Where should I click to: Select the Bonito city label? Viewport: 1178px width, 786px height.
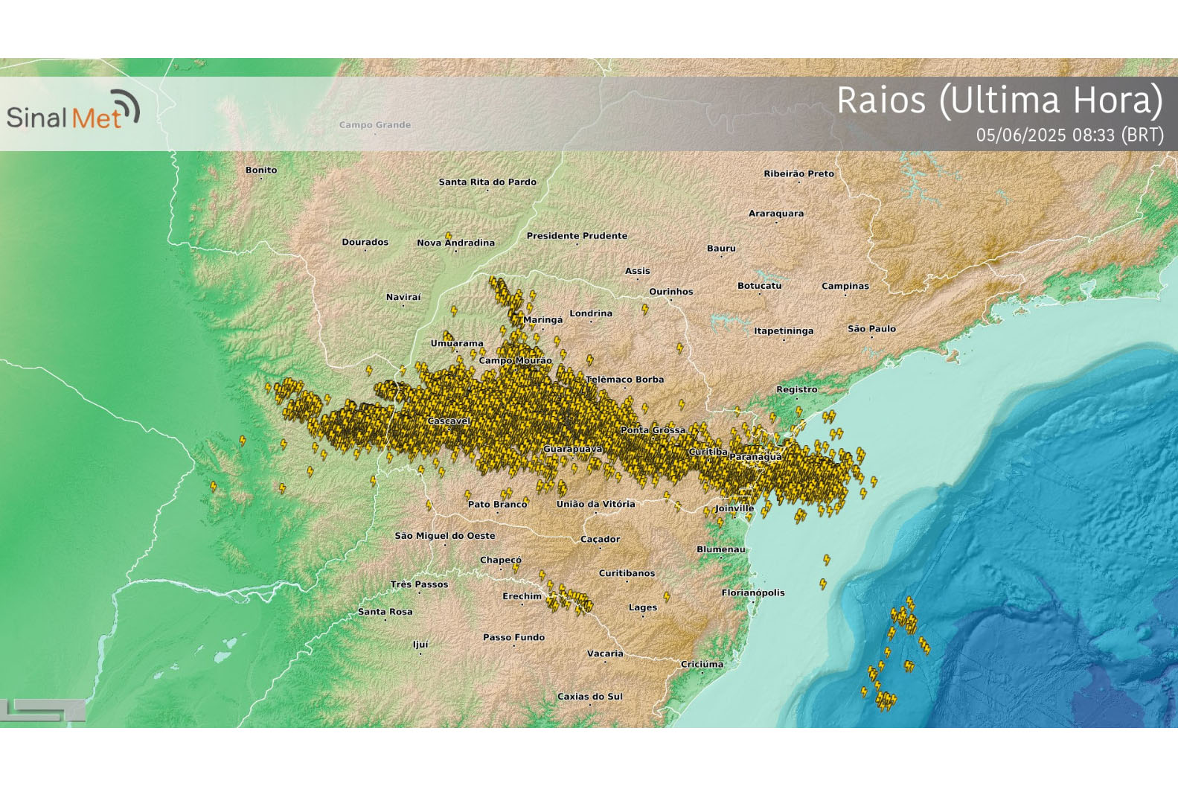click(x=261, y=170)
